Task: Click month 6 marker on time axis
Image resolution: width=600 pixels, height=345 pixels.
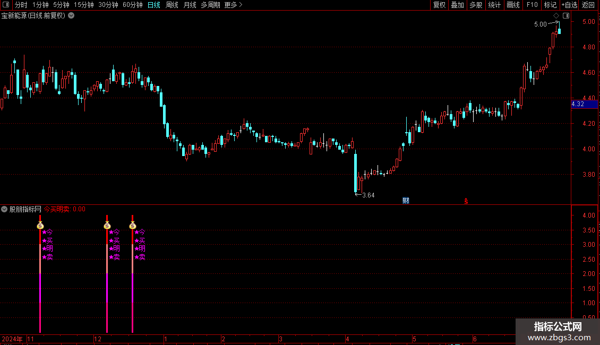Action: 475,339
